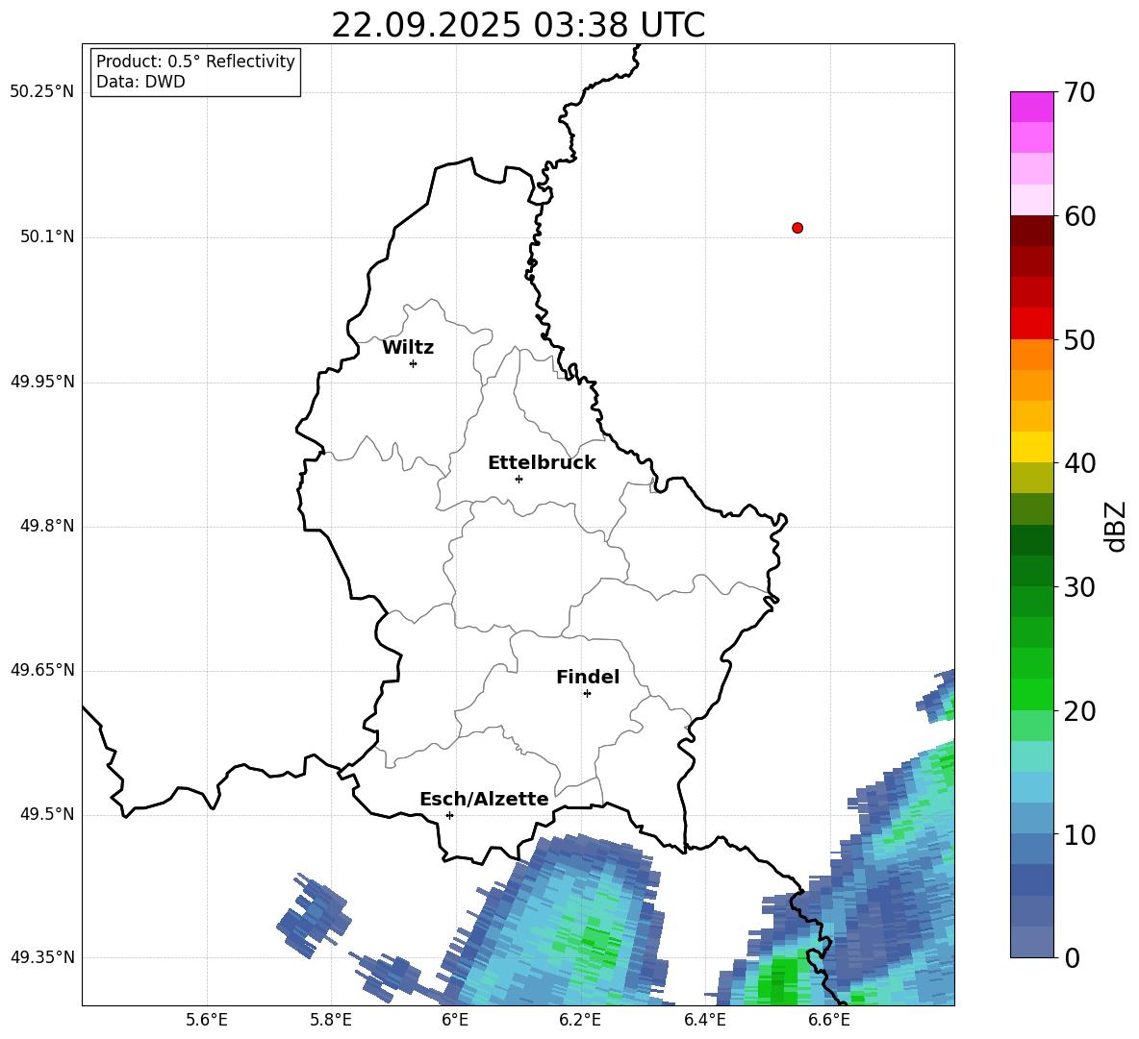Screen dimensions: 1139x1039
Task: Click the Ettelbruck station cross marker
Action: coord(519,479)
